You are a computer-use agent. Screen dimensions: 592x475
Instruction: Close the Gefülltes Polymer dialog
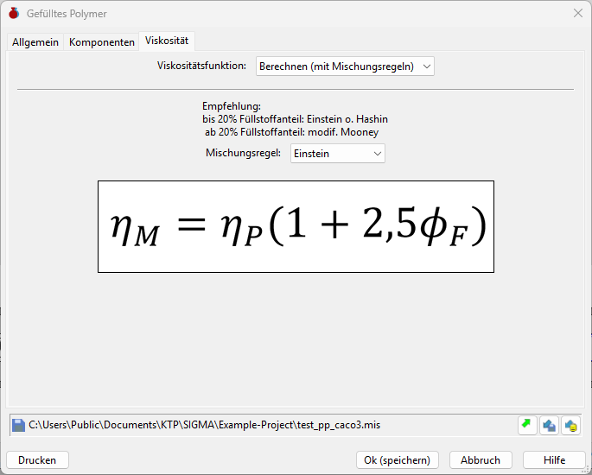point(577,13)
